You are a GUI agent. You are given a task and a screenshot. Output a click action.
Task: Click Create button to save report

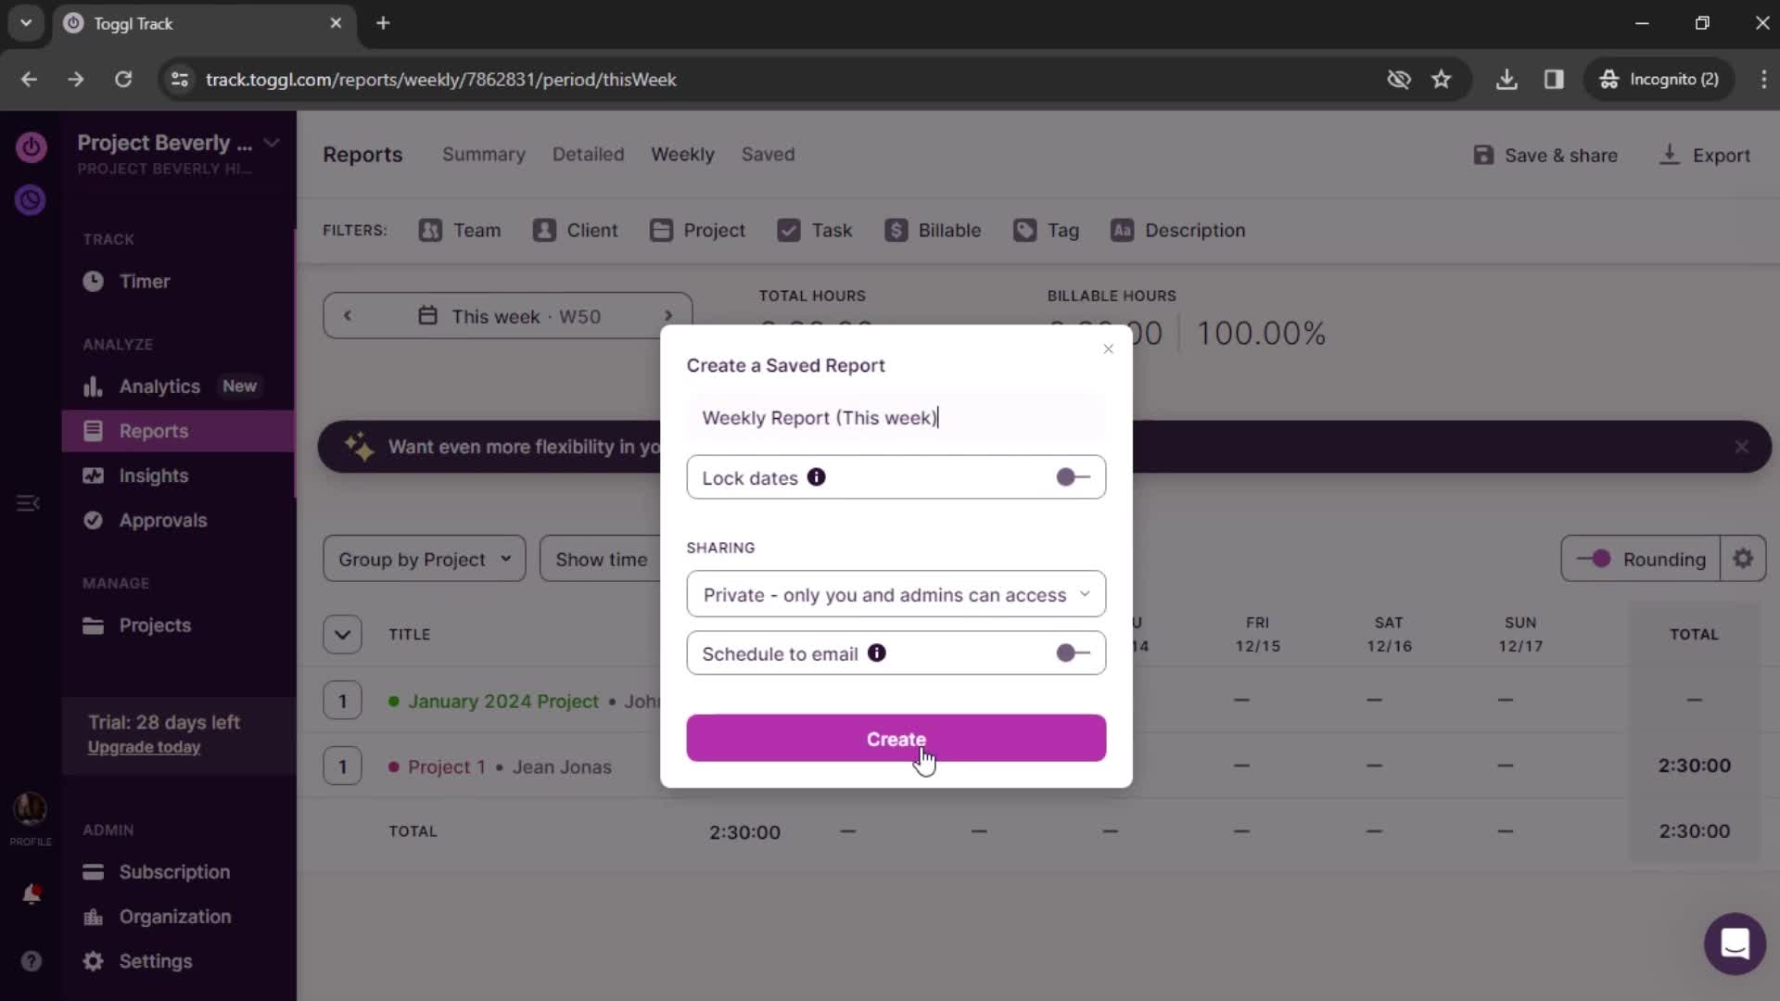896,738
